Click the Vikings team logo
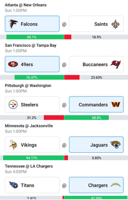 pos(13,145)
